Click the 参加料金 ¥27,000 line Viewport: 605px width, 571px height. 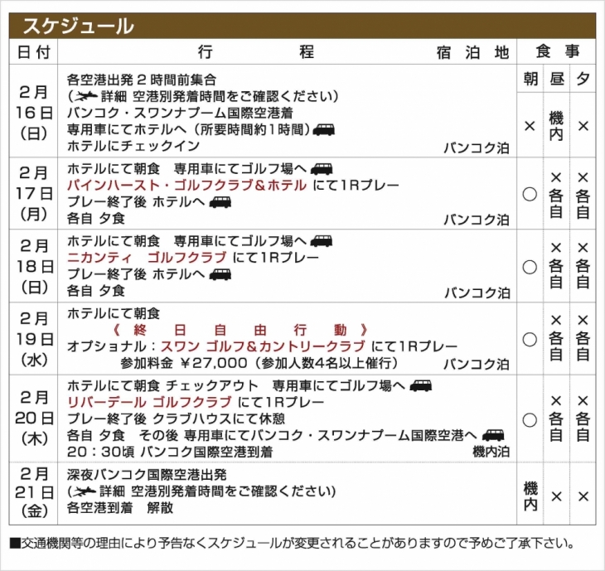(259, 363)
